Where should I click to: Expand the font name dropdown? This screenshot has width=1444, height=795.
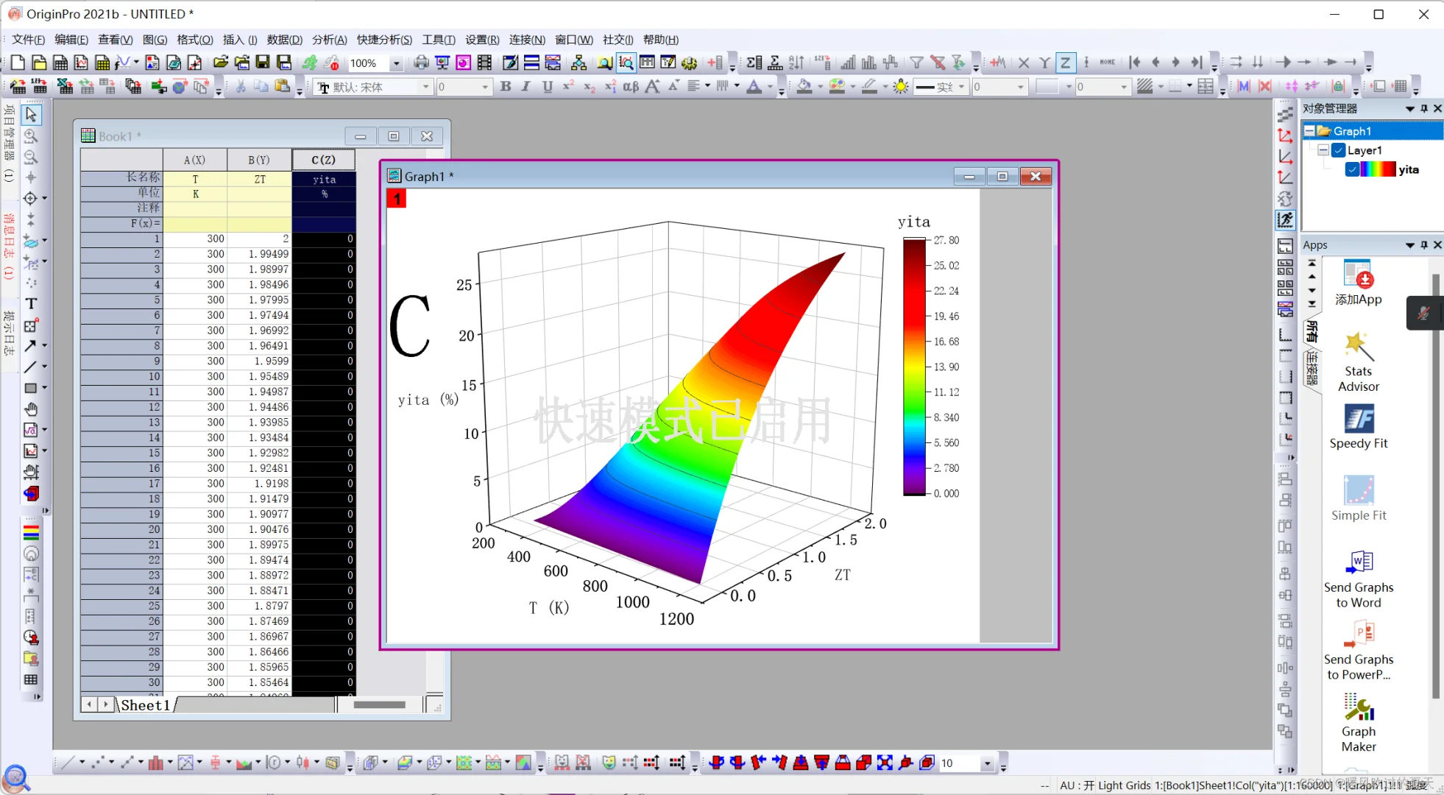click(x=425, y=87)
